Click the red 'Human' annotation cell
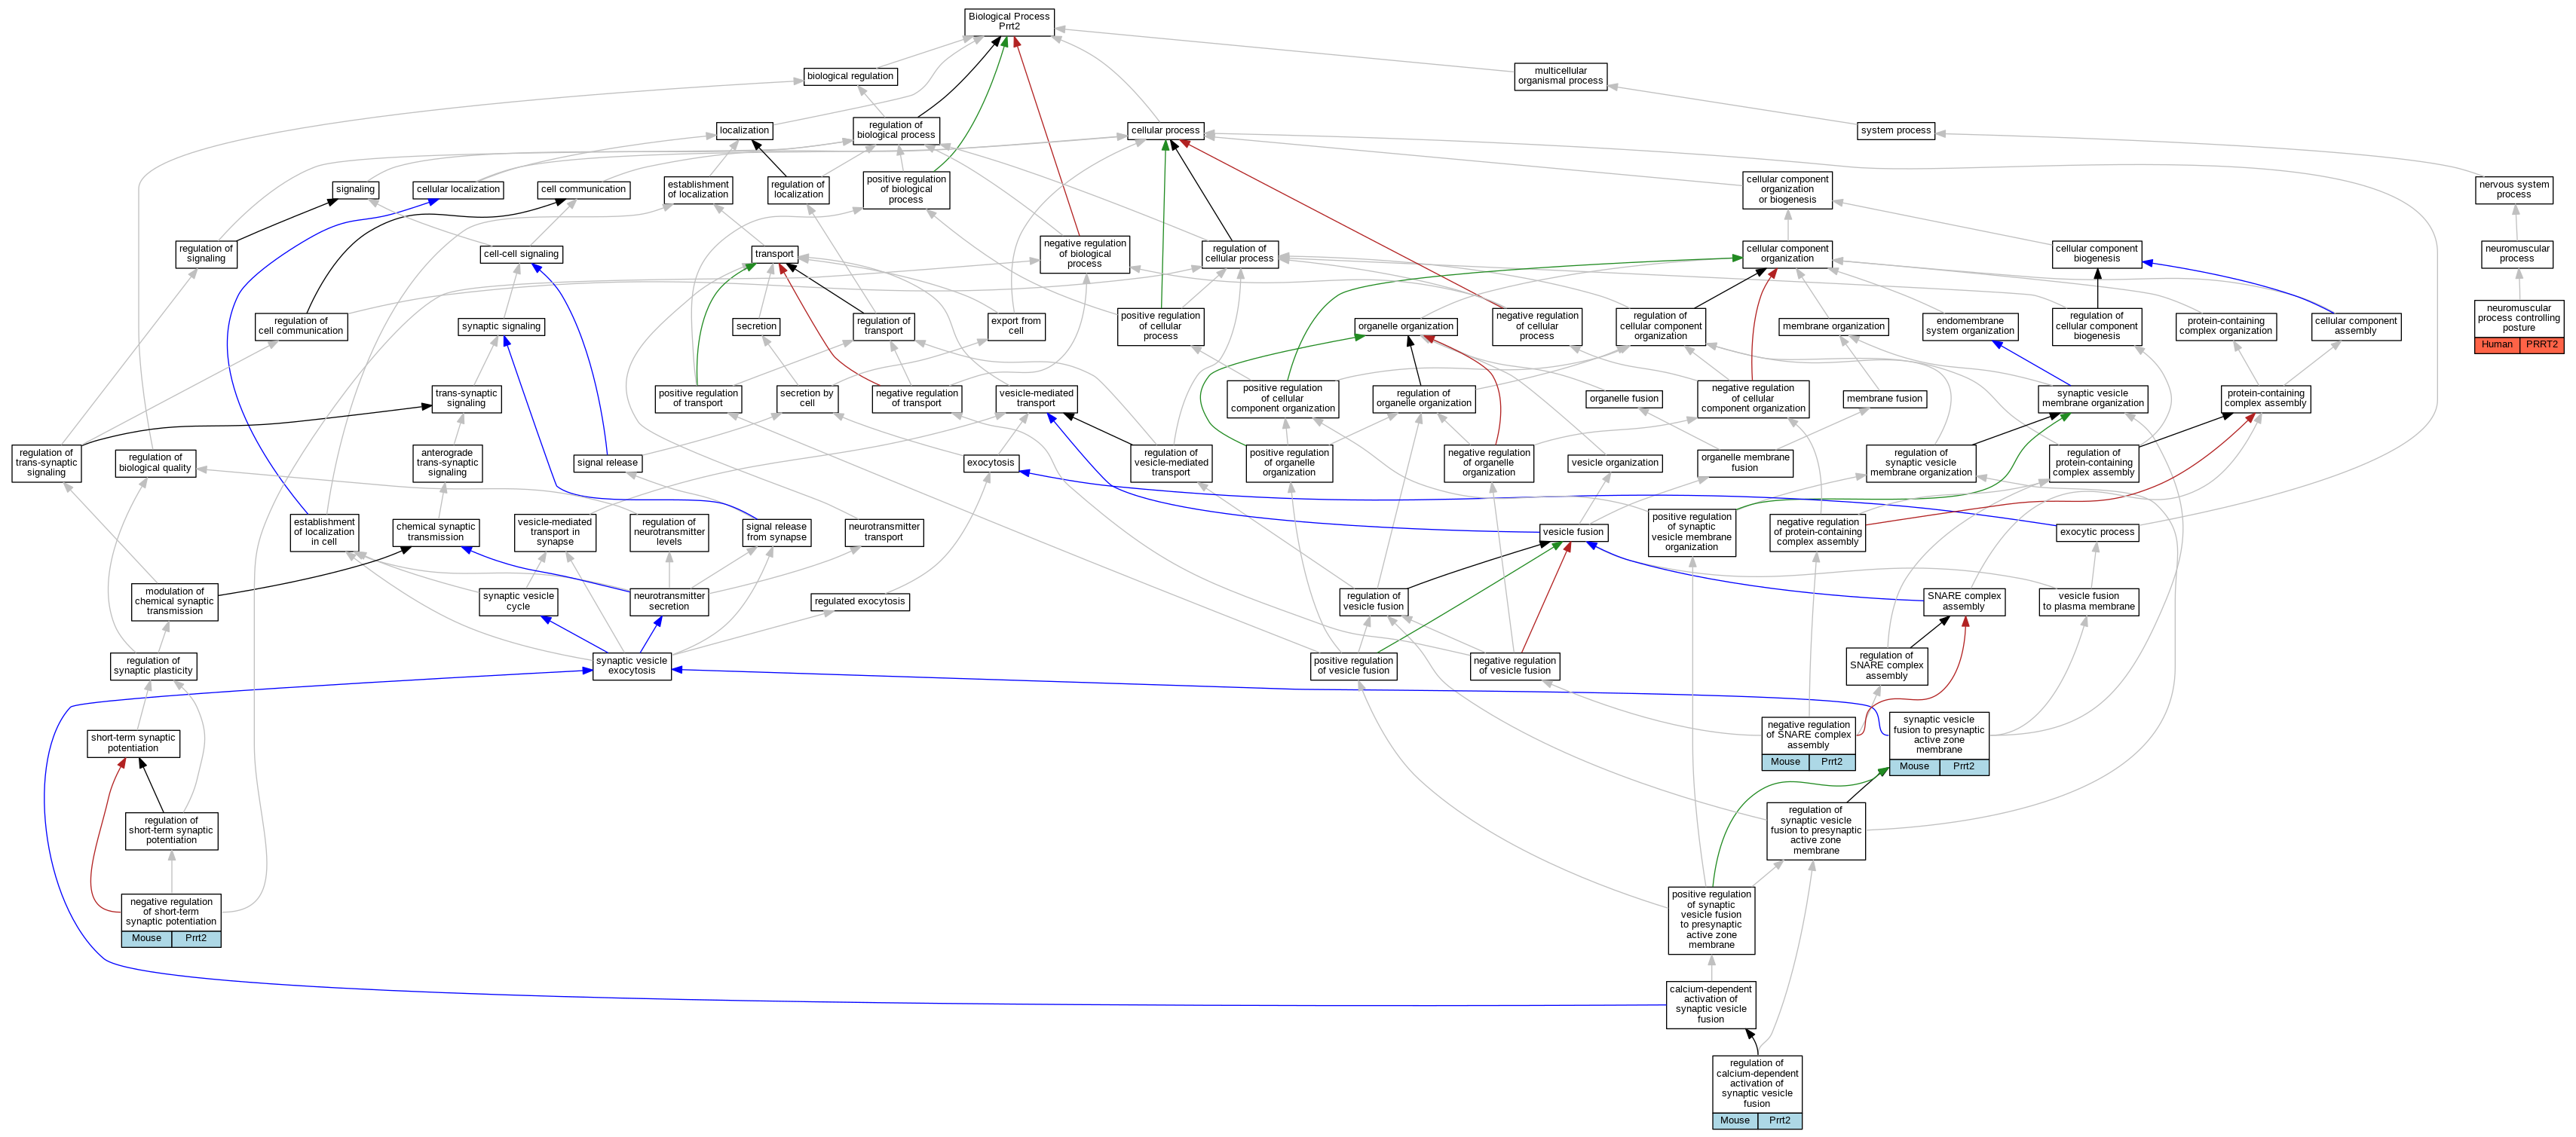Screen dimensions: 2576x1137 click(x=2497, y=344)
